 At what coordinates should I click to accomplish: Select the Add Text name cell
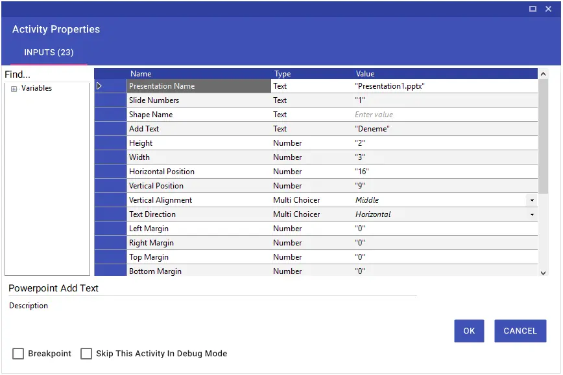pos(199,129)
